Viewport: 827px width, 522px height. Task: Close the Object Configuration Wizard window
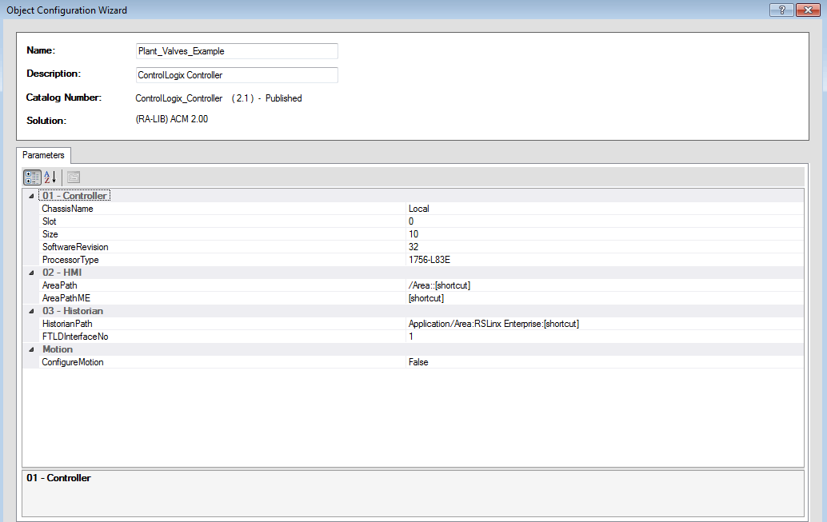[808, 10]
